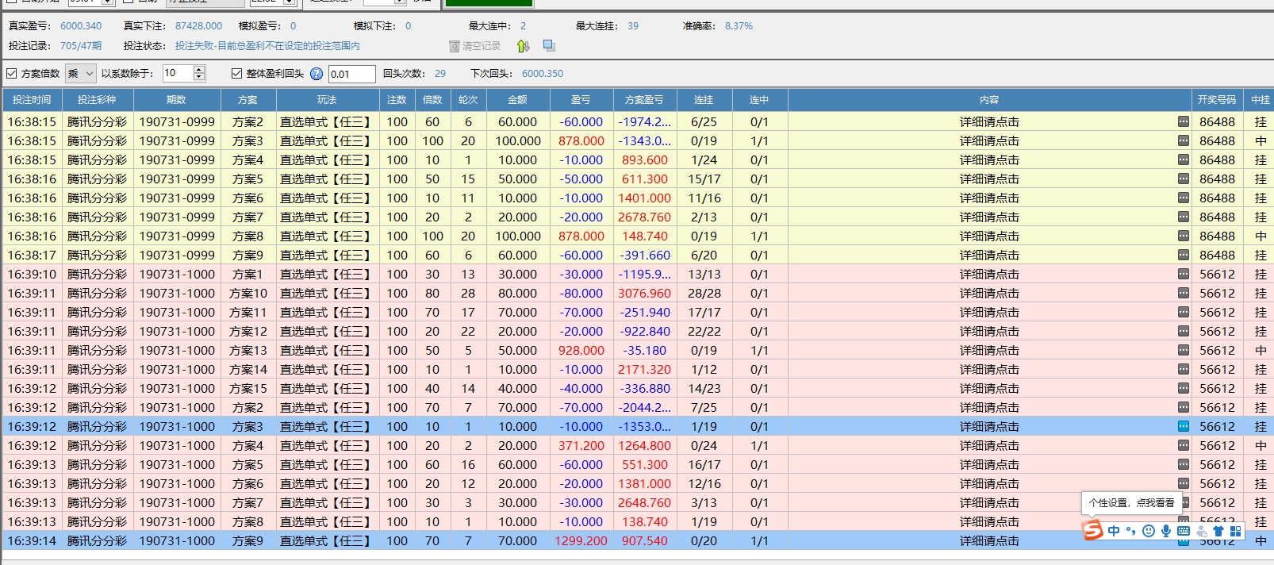Open details icon for 190731-0999 方案9 row
The height and width of the screenshot is (565, 1274).
coord(1184,256)
